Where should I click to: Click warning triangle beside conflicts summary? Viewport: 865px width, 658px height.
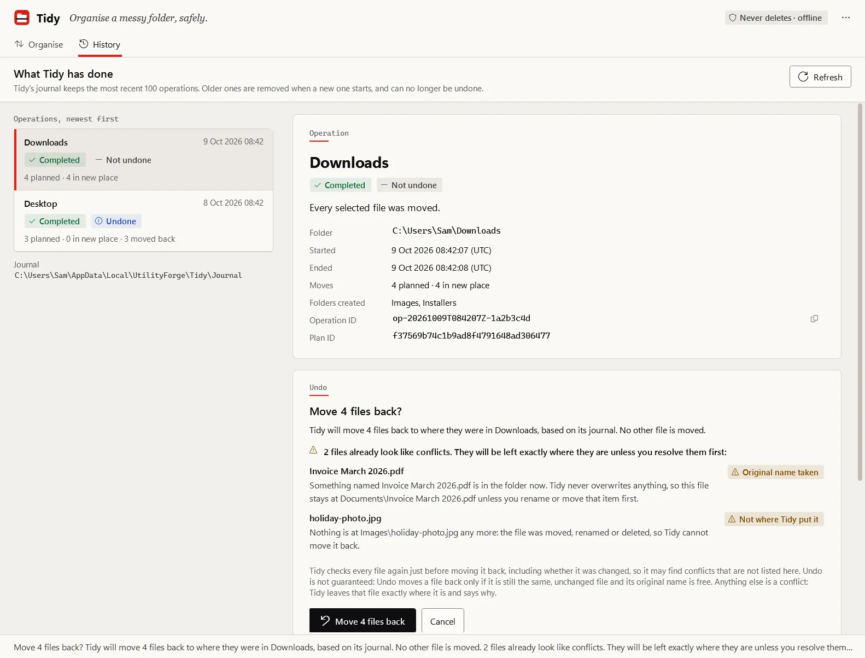pos(313,450)
